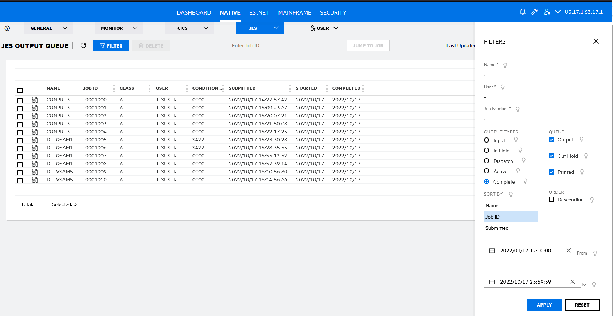Go to the DASHBOARD tab

194,12
